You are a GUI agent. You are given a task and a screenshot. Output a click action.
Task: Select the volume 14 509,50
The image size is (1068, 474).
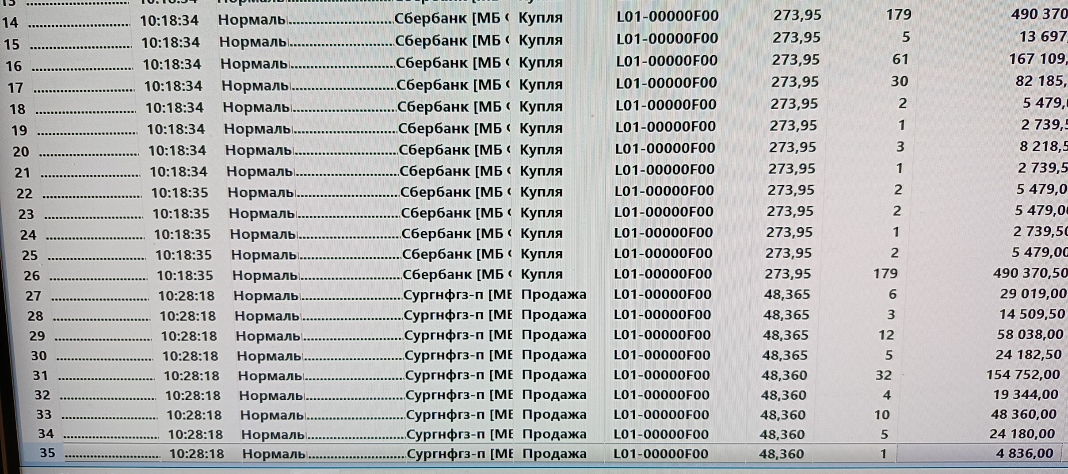[1032, 314]
